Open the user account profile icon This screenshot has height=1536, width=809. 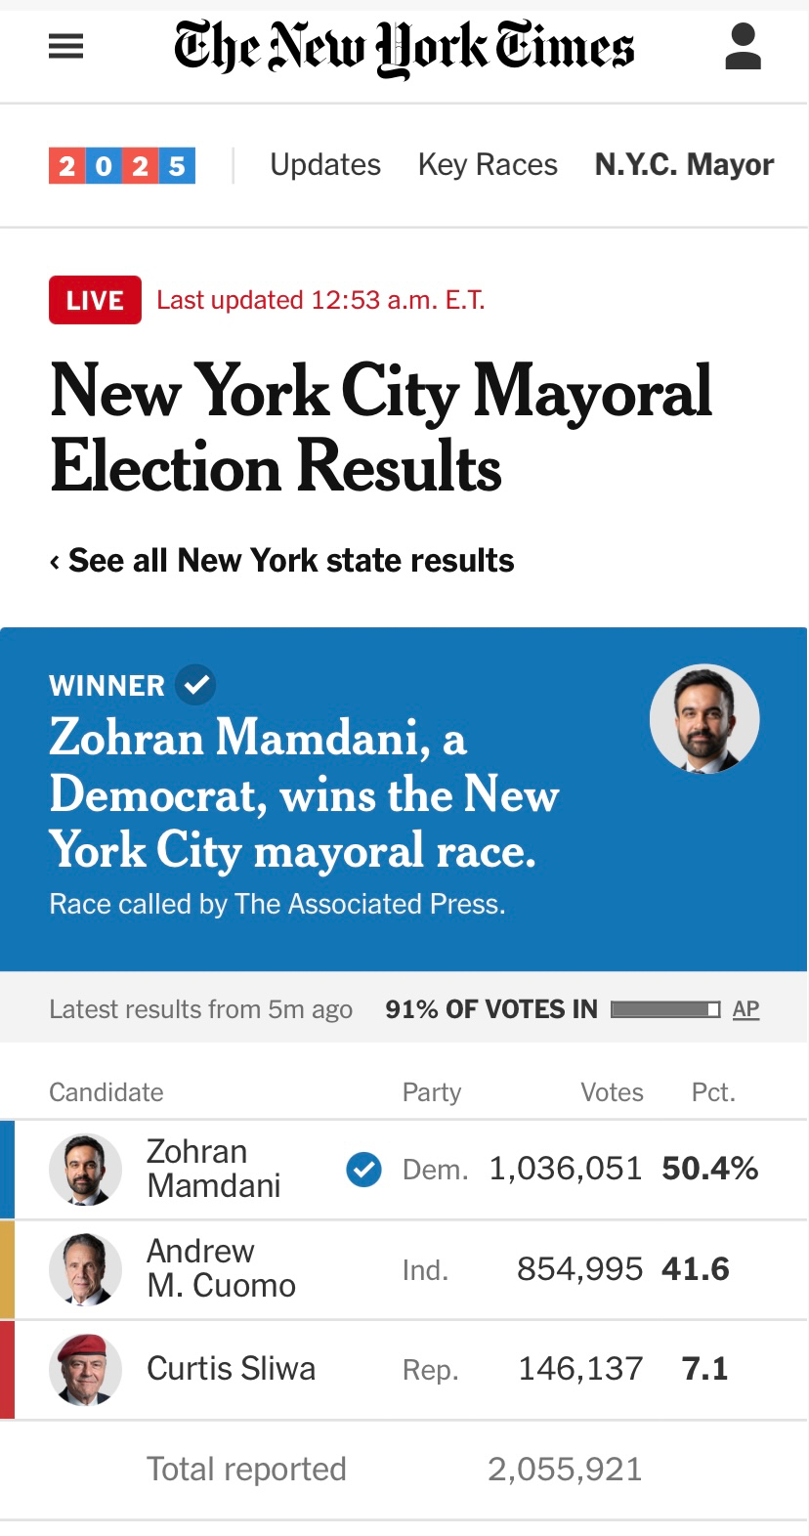743,47
